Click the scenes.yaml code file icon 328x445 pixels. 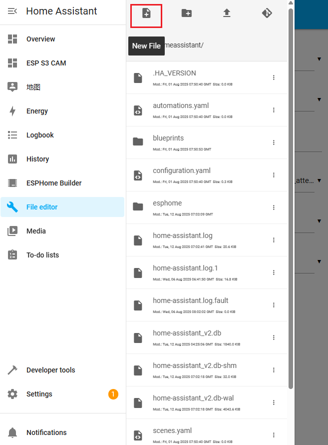pos(138,435)
